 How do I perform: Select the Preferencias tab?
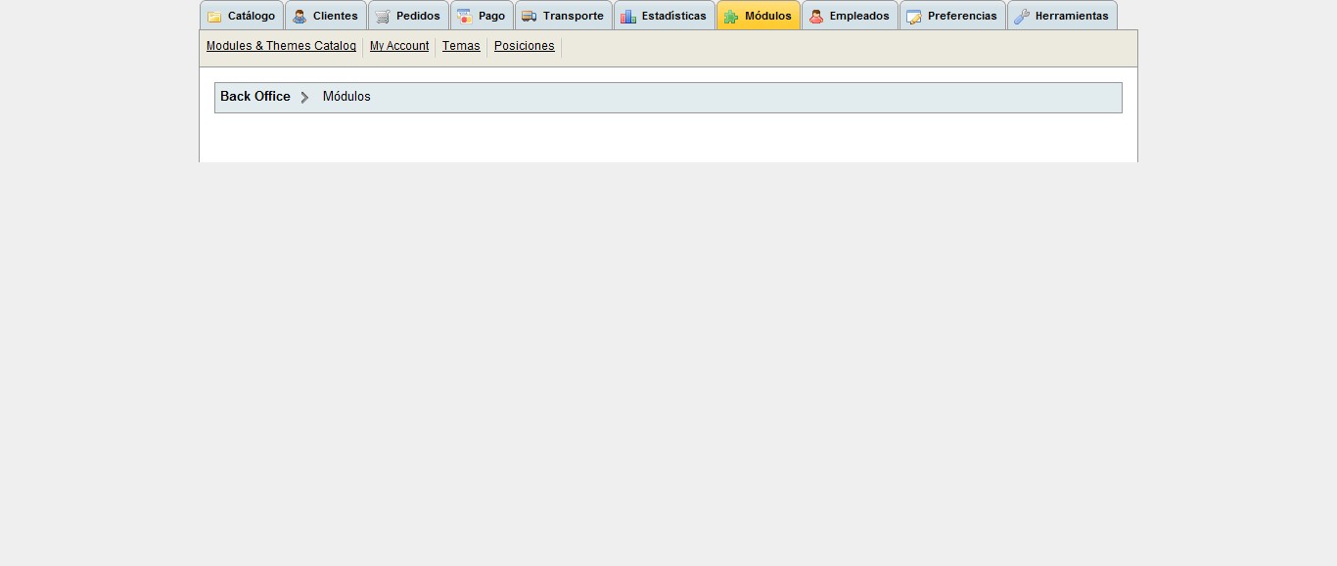click(952, 16)
